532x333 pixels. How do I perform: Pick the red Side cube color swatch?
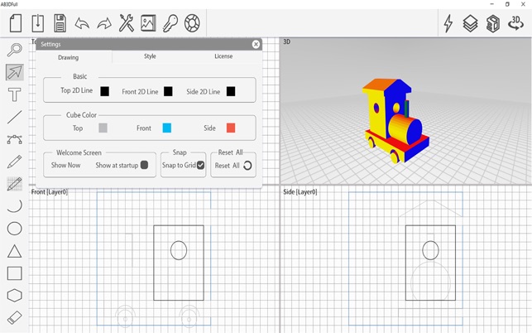tap(231, 128)
